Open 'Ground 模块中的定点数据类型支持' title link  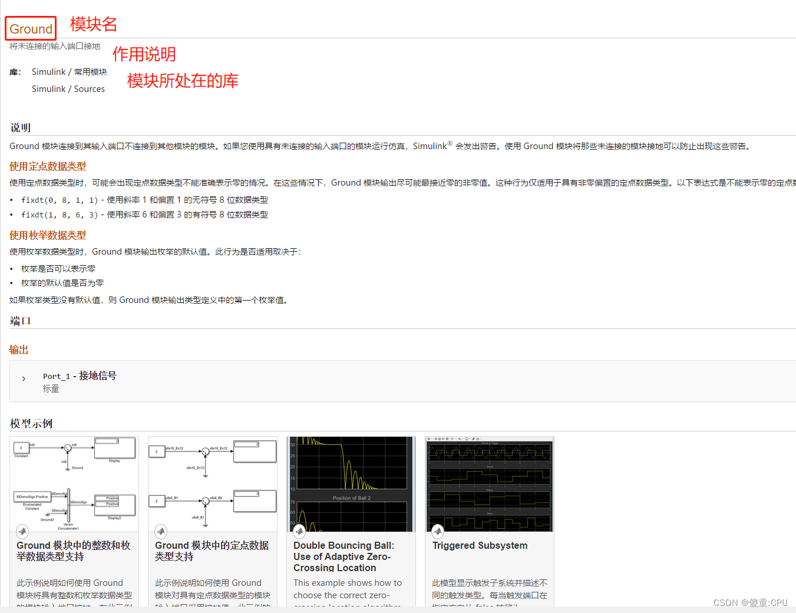click(x=212, y=551)
